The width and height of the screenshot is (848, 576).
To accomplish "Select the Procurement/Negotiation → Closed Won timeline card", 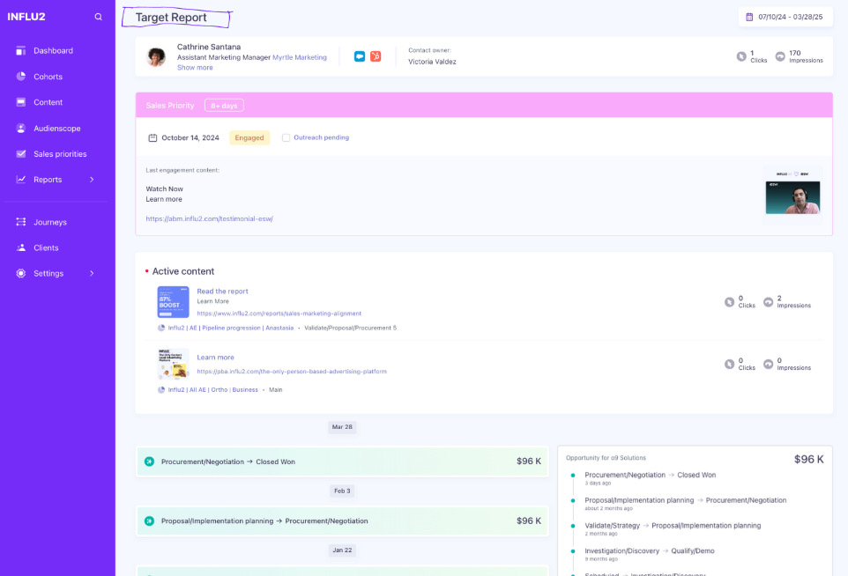I will click(342, 462).
